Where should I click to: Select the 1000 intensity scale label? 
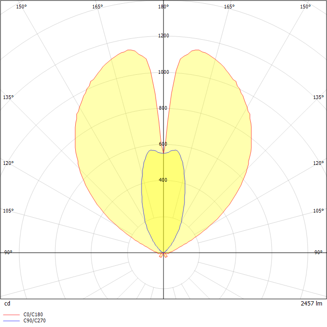pos(163,72)
